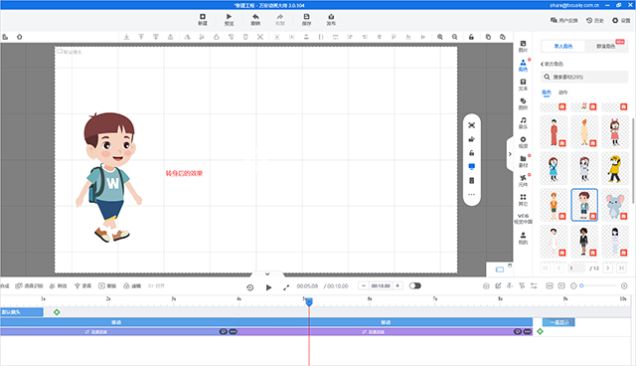636x366 pixels.
Task: Switch to the actions sub-tab
Action: point(563,92)
